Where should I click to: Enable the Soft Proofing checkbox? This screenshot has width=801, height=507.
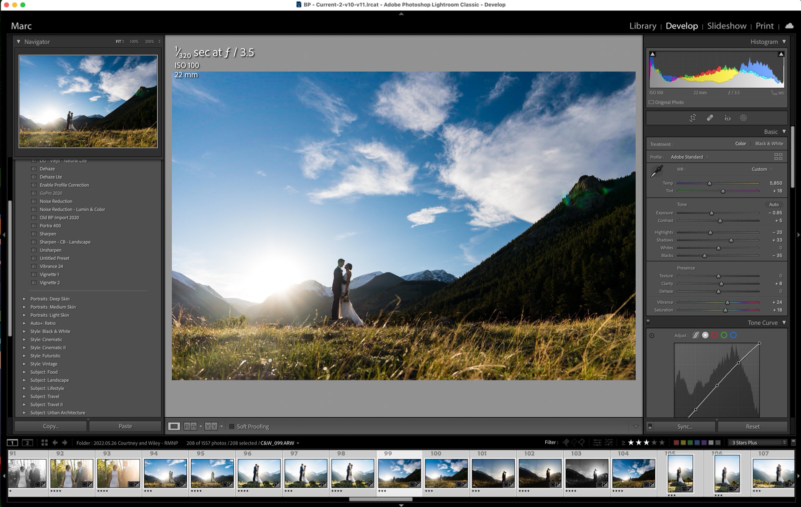[x=231, y=426]
